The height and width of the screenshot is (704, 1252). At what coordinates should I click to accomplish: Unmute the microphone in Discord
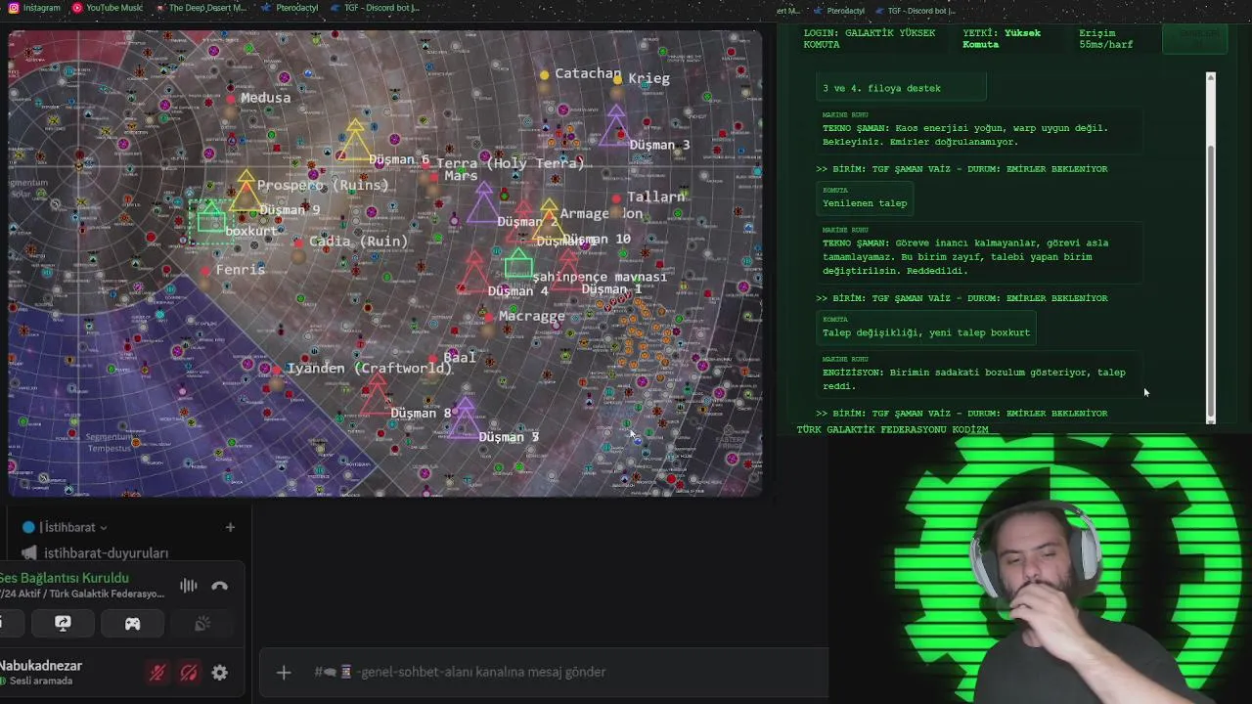click(x=156, y=673)
